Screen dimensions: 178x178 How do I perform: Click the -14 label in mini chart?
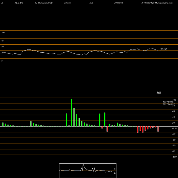point(115,173)
